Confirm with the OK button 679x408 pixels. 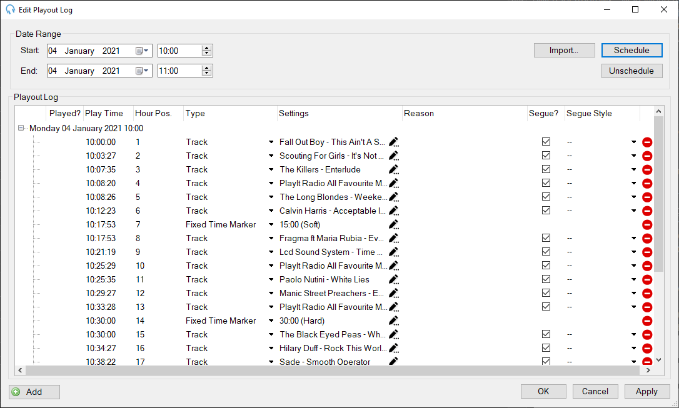pyautogui.click(x=543, y=392)
